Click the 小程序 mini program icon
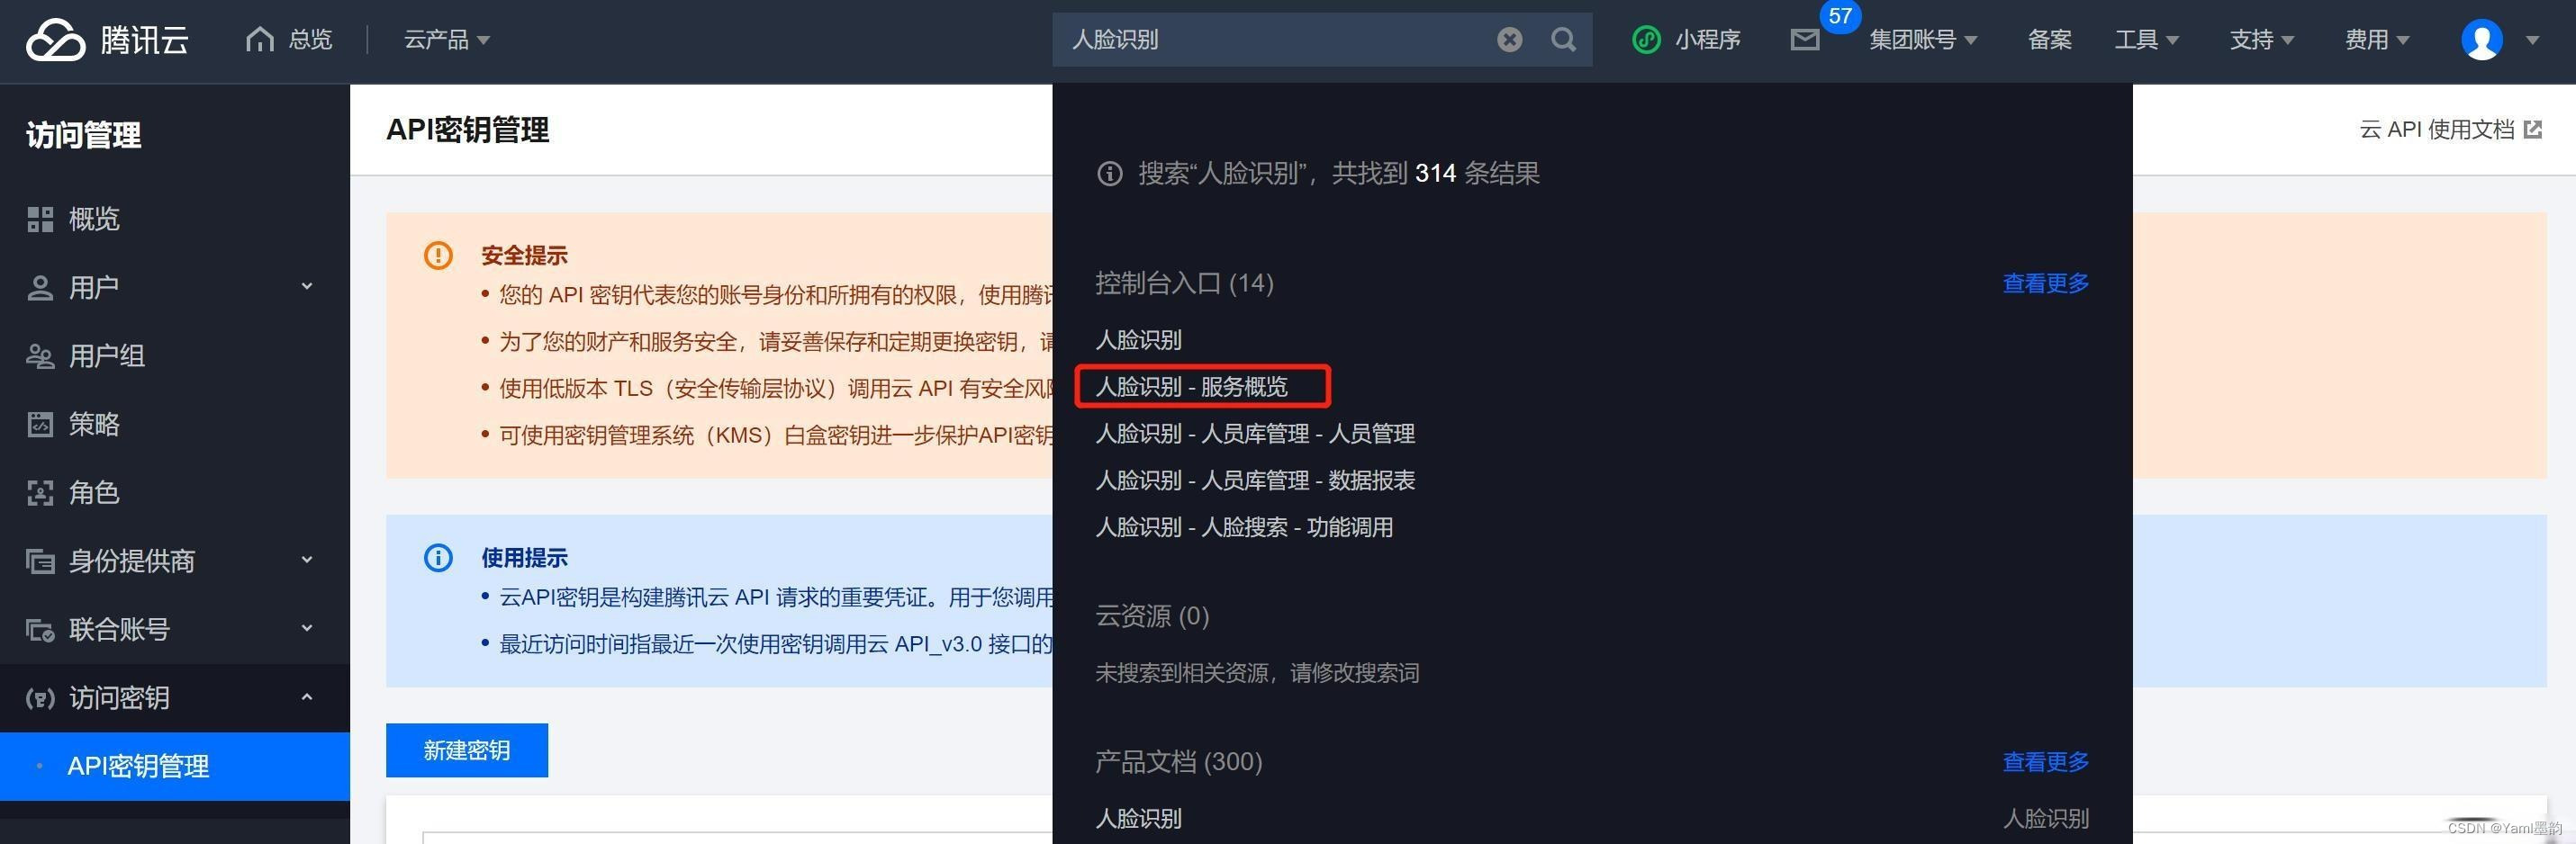 [1646, 40]
